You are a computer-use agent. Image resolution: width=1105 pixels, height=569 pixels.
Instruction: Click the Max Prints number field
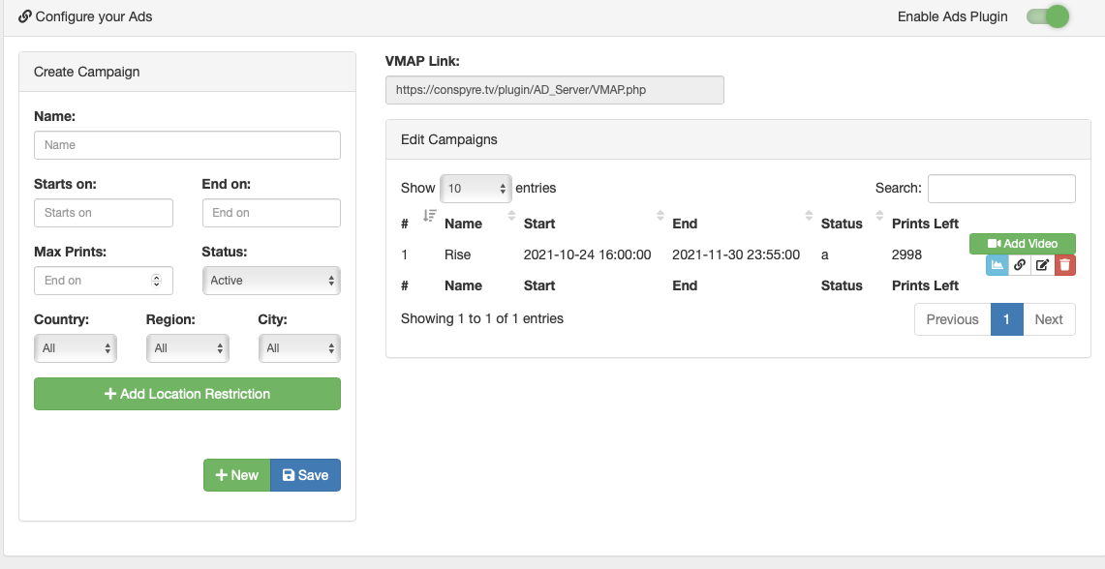coord(104,281)
